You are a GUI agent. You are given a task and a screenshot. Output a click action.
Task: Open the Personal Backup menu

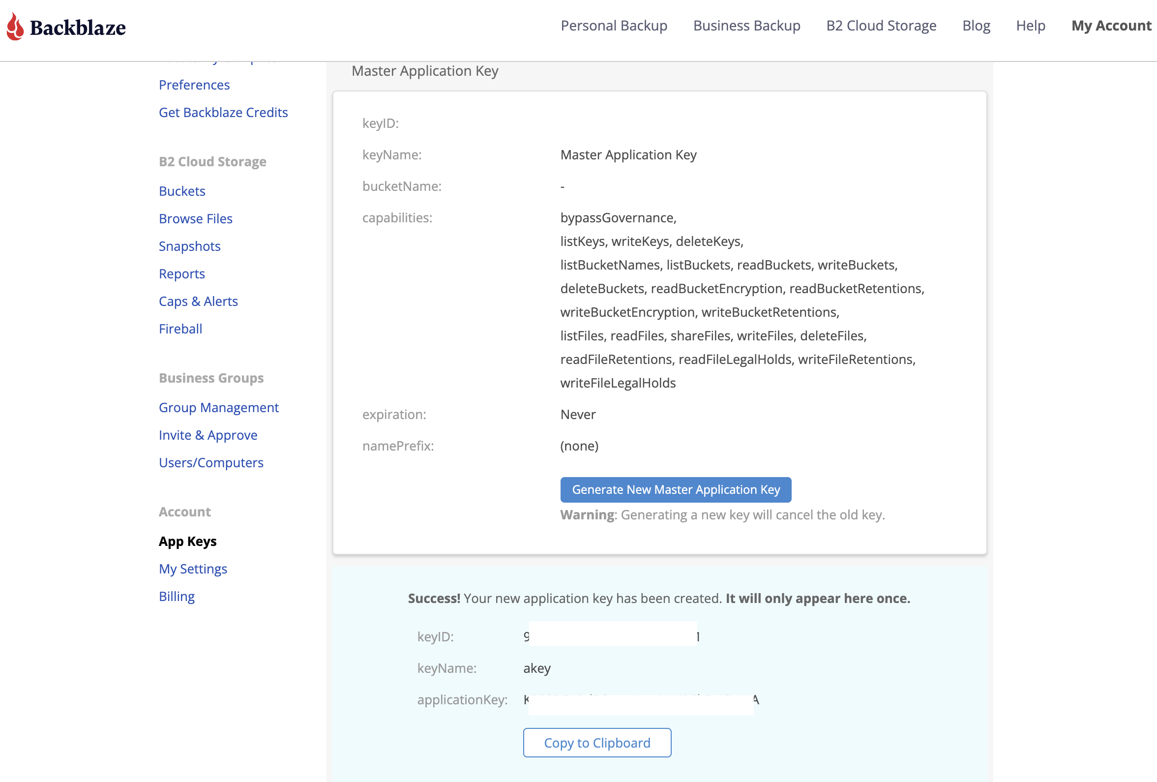point(614,26)
